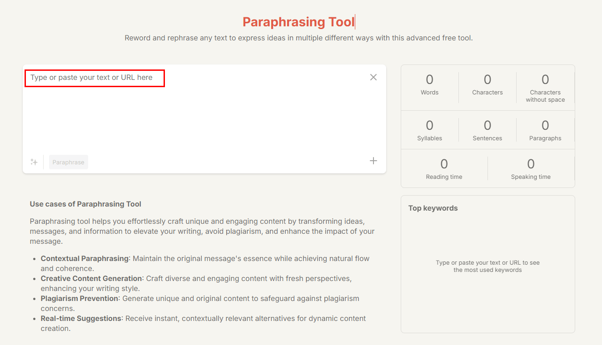Select the Words count stat
The width and height of the screenshot is (602, 345).
click(x=429, y=84)
